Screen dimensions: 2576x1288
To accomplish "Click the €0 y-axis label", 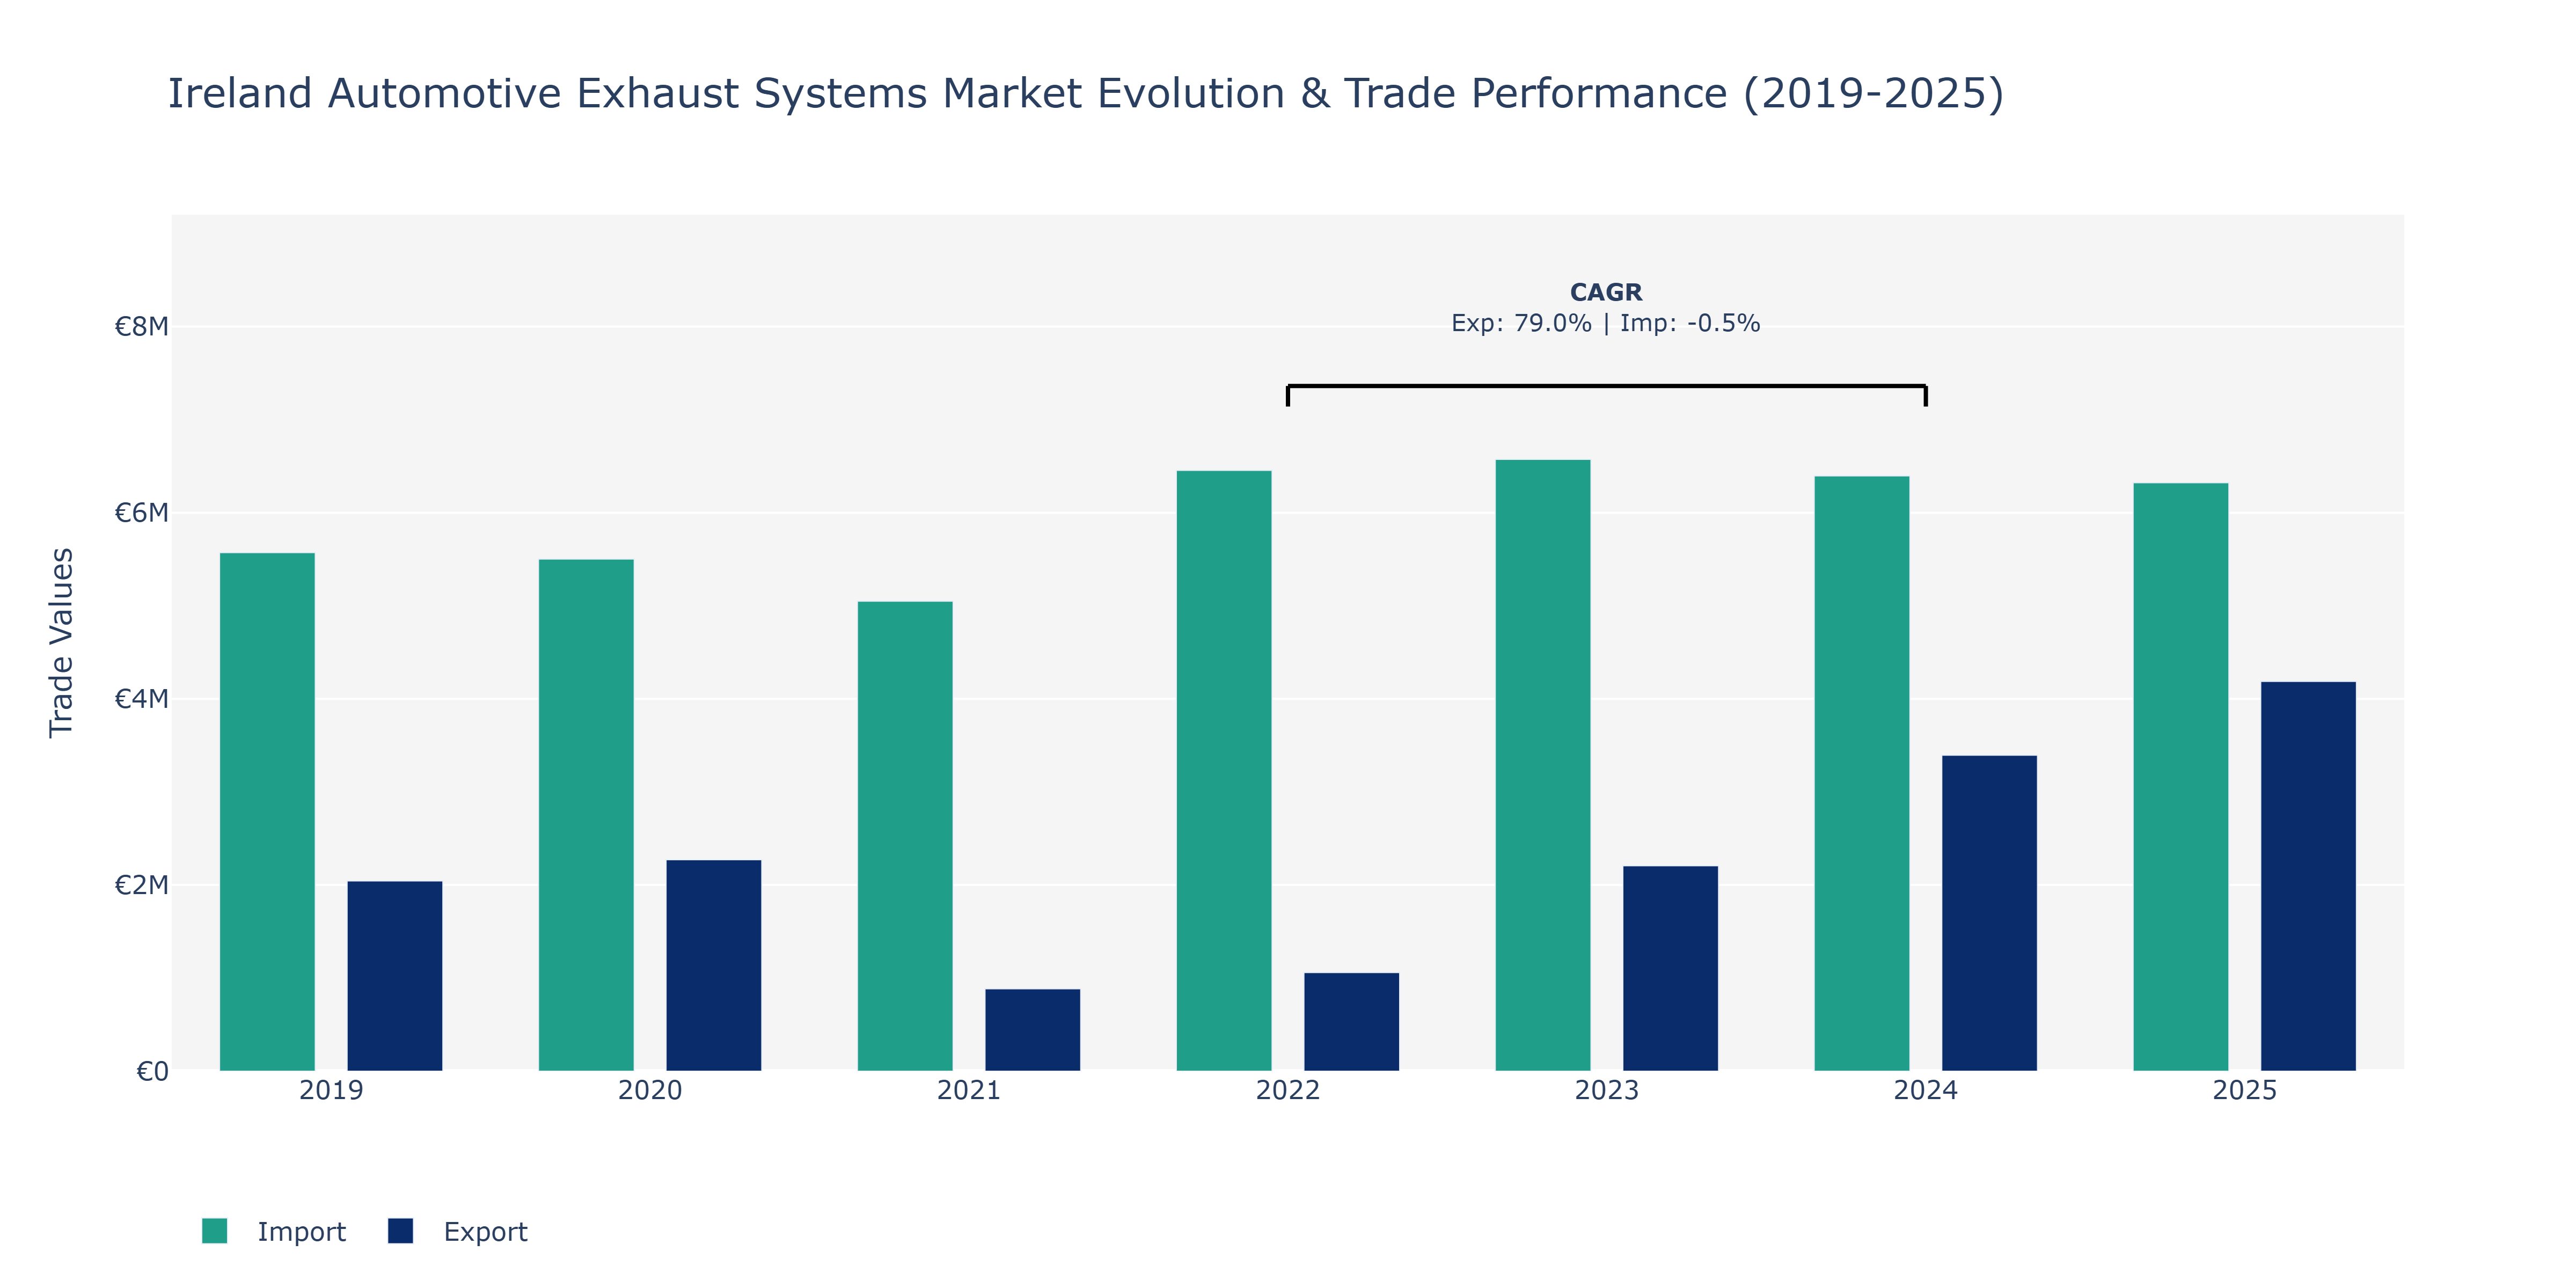I will [152, 1072].
